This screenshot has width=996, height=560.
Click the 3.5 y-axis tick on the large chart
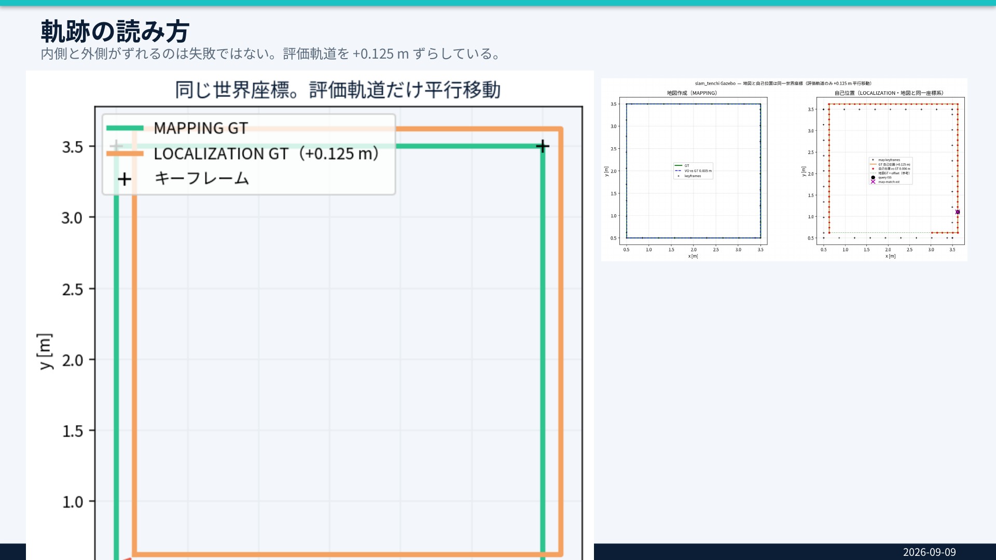click(73, 147)
